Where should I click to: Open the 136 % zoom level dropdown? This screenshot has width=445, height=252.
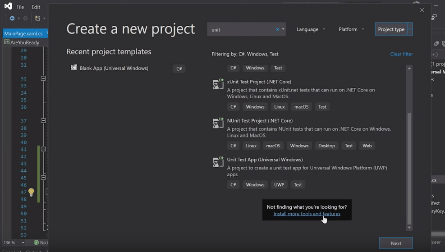point(23,243)
